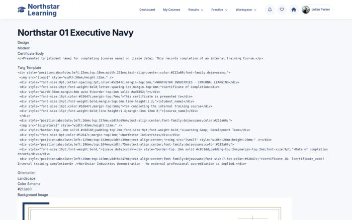The image size is (352, 220).
Task: Open the Julian Parker profile menu
Action: pos(317,10)
